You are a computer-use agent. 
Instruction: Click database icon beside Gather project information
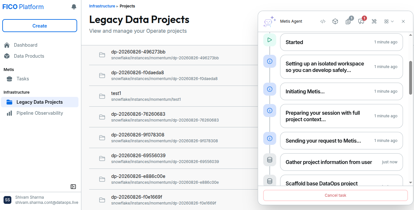(x=269, y=160)
